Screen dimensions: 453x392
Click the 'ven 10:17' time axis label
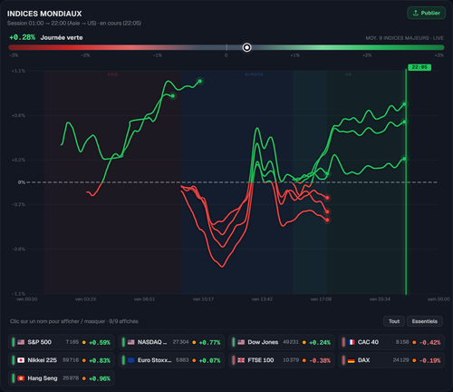(x=203, y=299)
